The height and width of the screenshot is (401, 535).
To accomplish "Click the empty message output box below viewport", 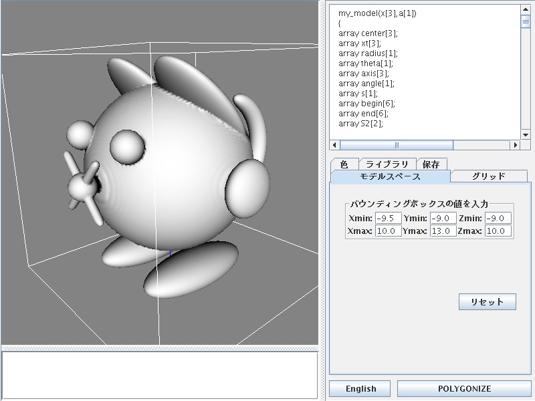I will tap(160, 374).
